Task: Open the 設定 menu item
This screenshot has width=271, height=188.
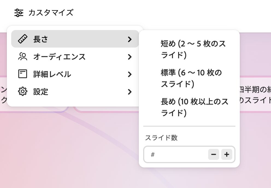Action: [75, 92]
